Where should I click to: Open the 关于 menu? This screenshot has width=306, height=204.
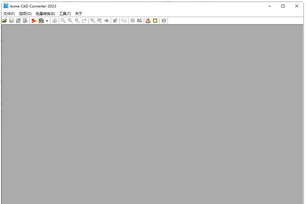tap(79, 14)
